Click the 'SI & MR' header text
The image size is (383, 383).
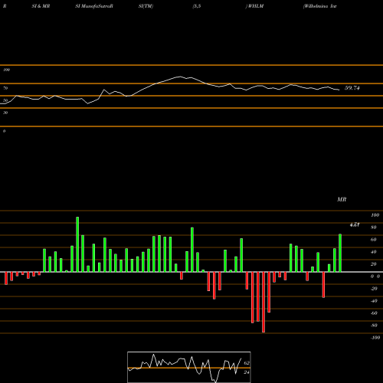pos(41,6)
